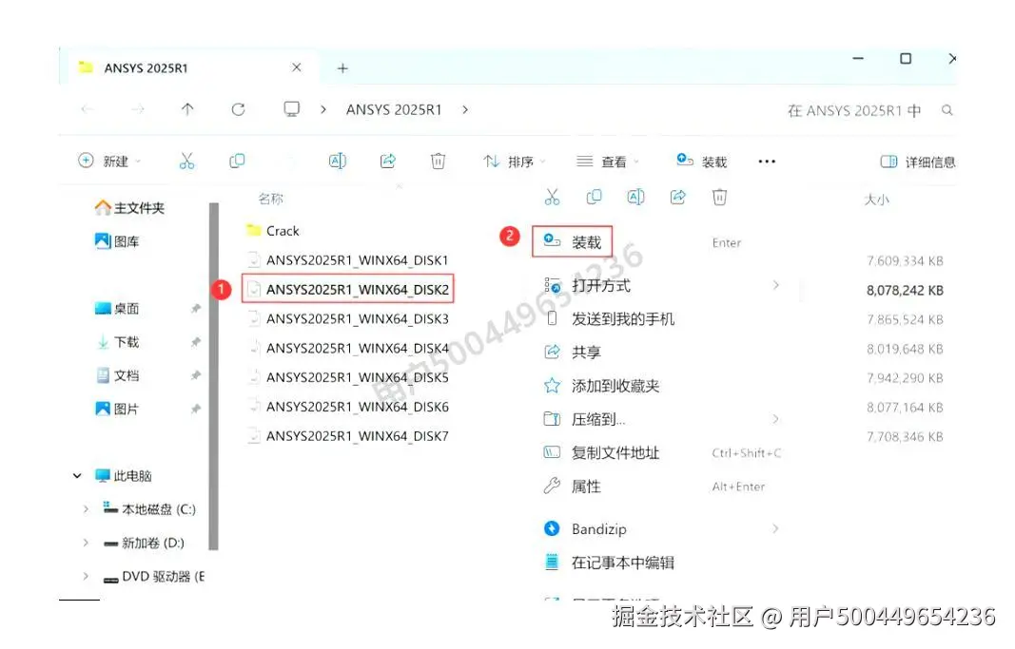Open the Crack folder in the file list

coord(282,230)
